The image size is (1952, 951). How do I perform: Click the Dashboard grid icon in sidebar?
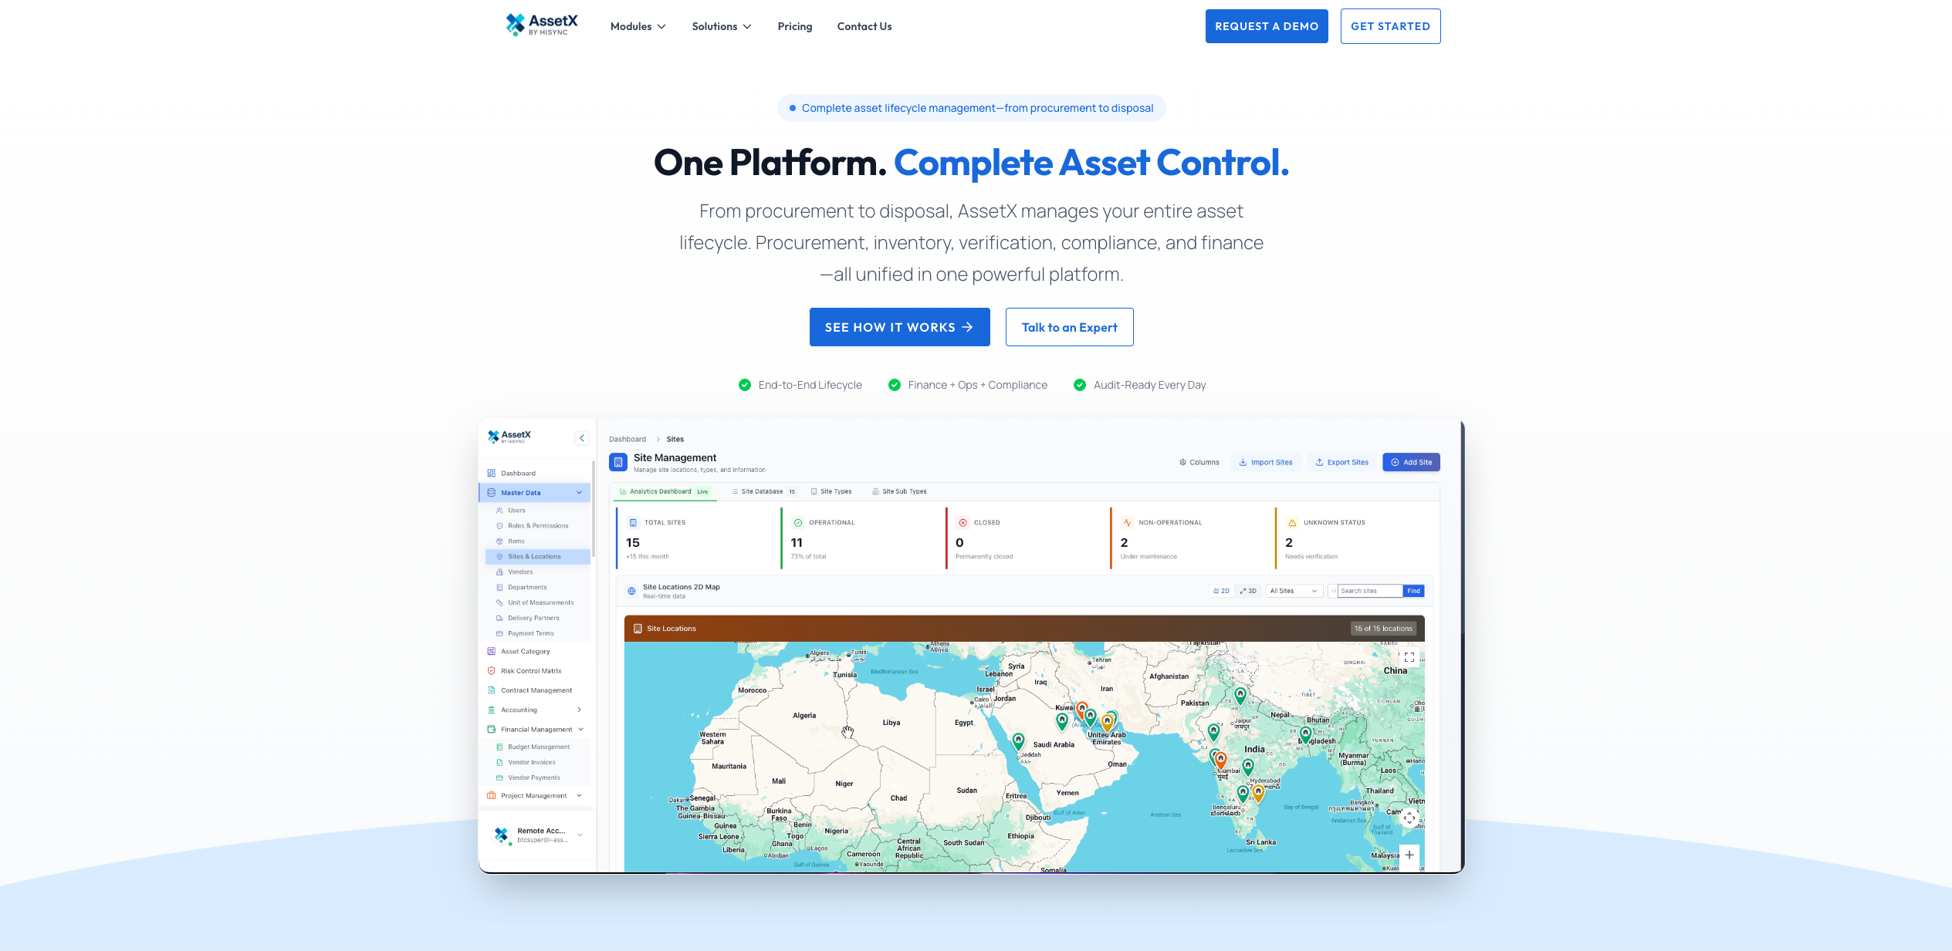click(x=492, y=473)
